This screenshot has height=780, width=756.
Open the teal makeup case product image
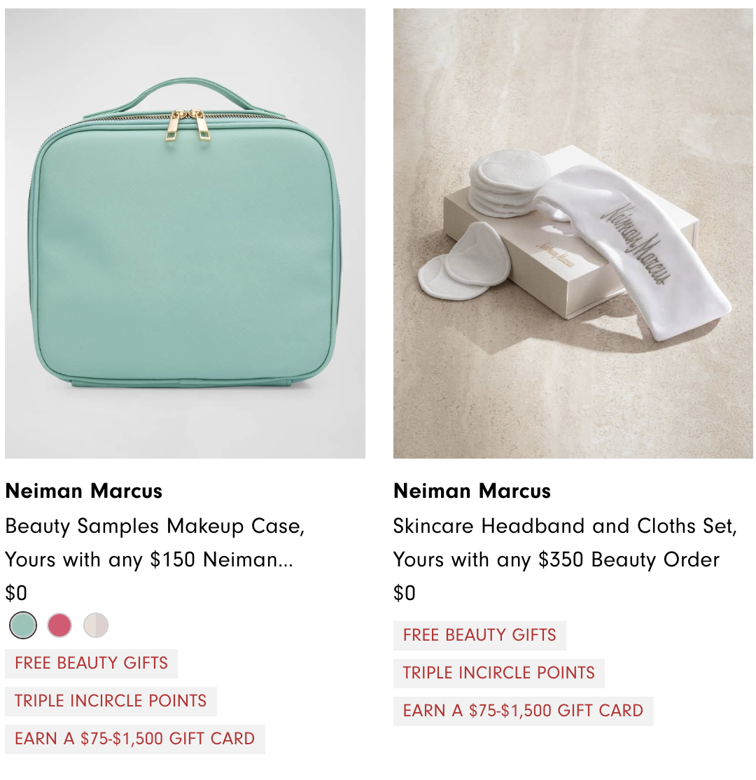point(185,233)
